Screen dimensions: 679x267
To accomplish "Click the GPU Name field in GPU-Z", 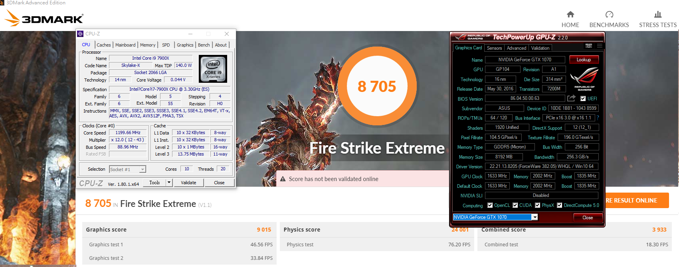I will pyautogui.click(x=525, y=60).
